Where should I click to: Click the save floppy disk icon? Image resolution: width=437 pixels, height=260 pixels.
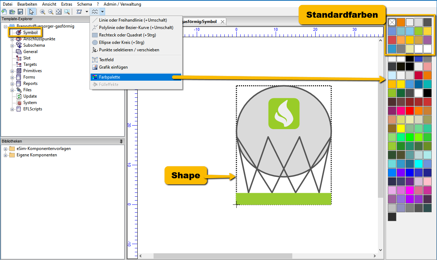(x=20, y=12)
